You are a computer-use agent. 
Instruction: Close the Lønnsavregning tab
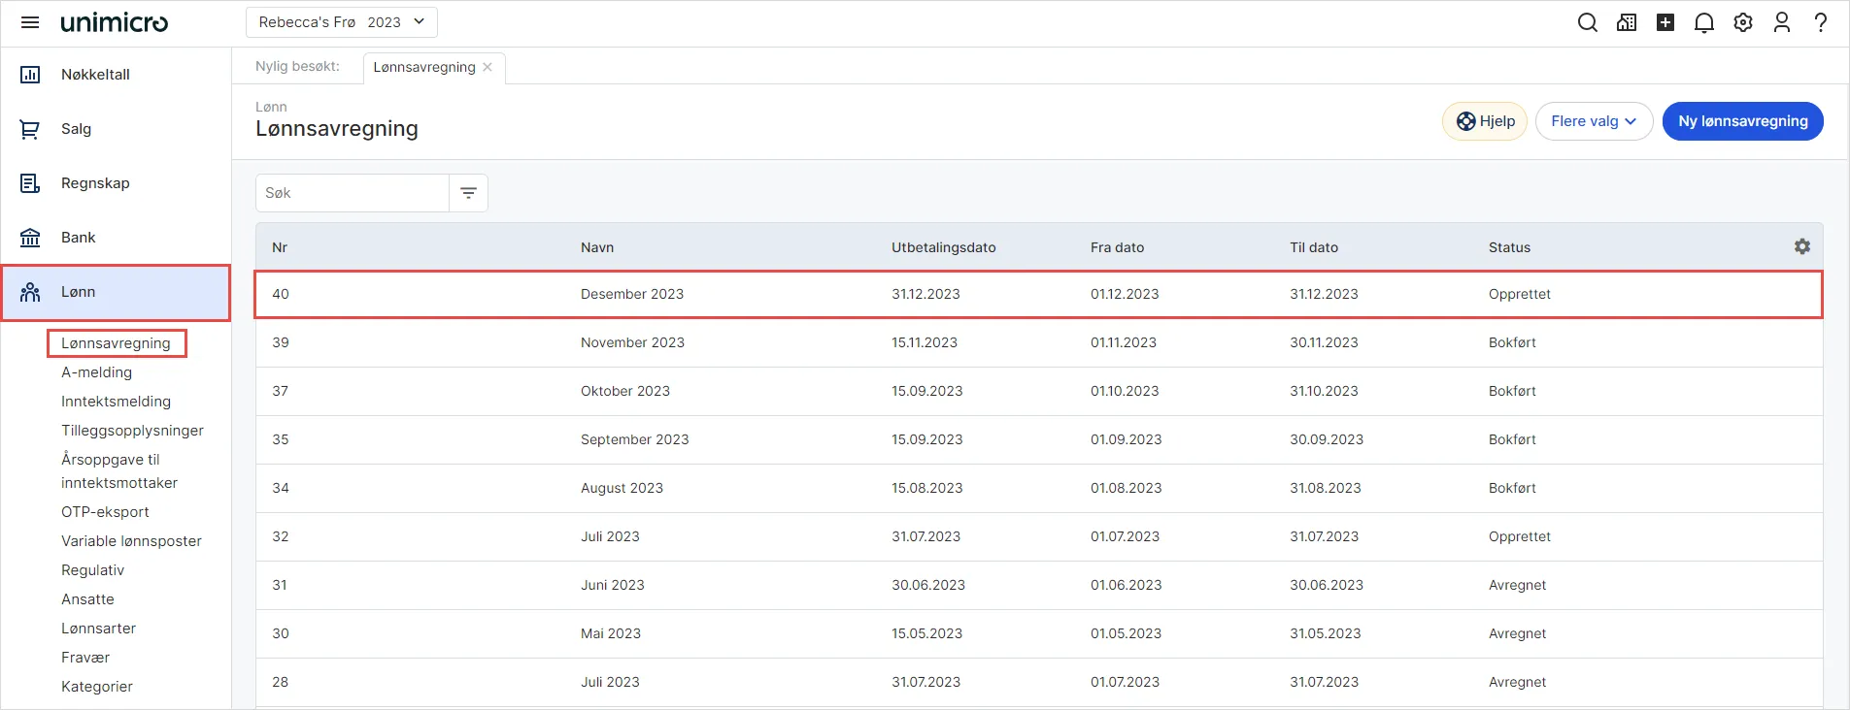tap(488, 67)
